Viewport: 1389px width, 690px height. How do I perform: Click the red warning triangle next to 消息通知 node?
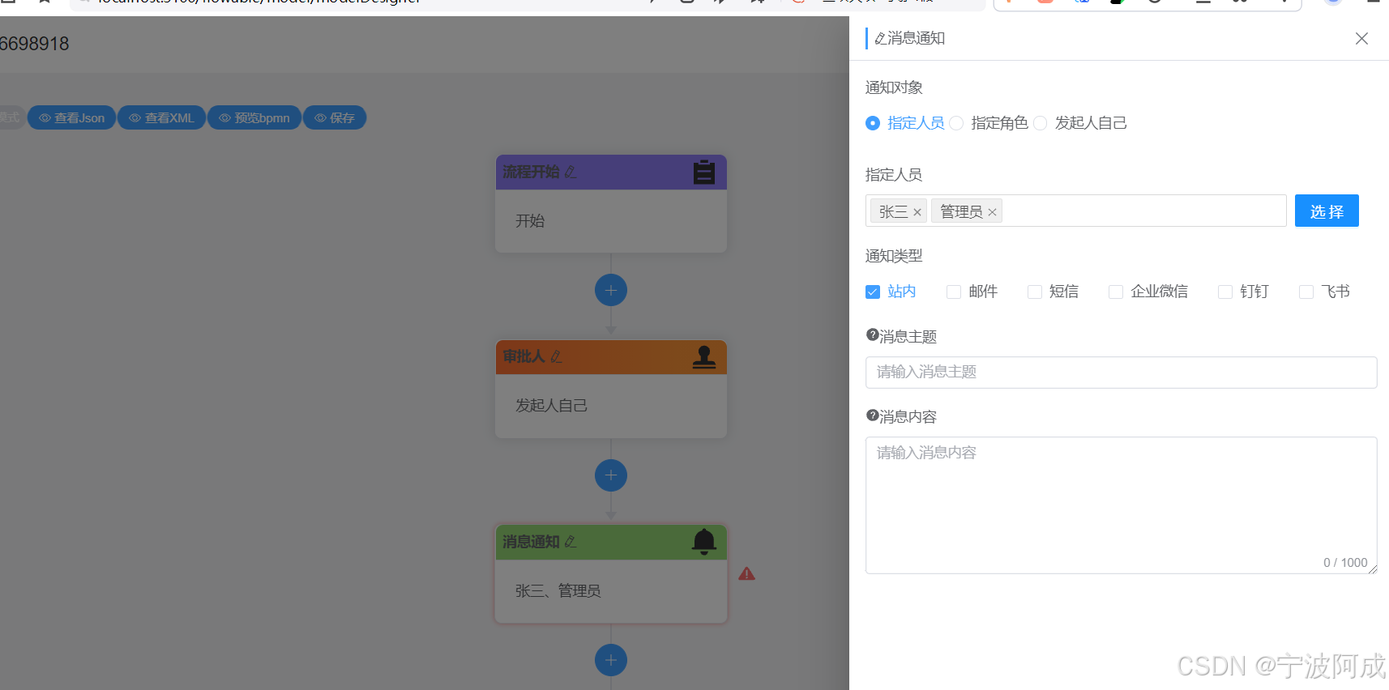pyautogui.click(x=747, y=574)
